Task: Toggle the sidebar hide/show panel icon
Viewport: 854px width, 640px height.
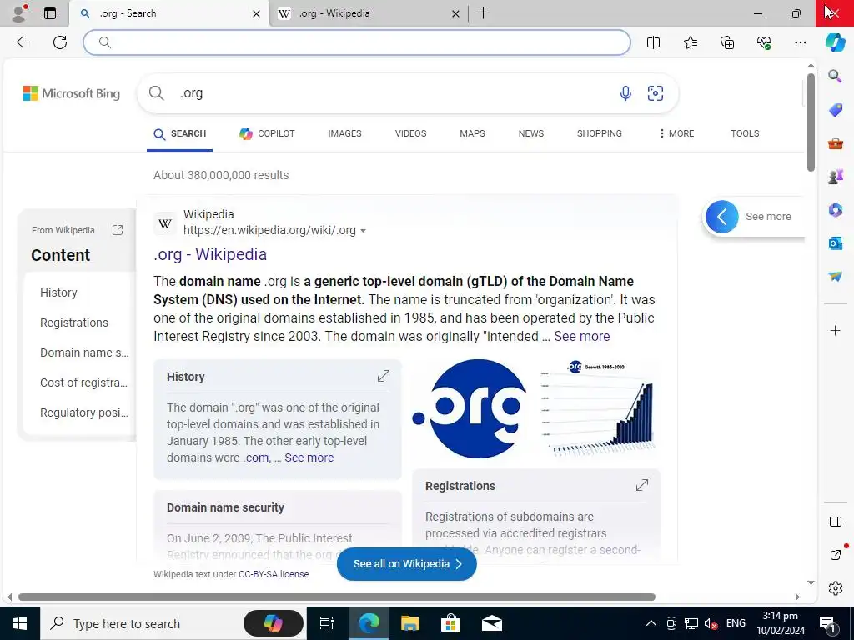Action: [835, 522]
